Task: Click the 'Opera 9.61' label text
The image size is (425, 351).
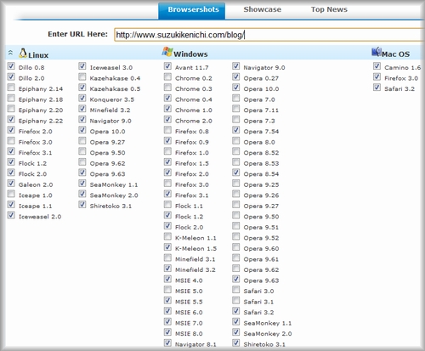Action: tap(261, 259)
